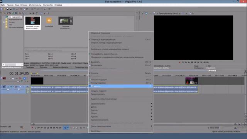Viewport: 247px width, 139px height.
Task: Click the Save project toolbar icon
Action: coord(8,9)
